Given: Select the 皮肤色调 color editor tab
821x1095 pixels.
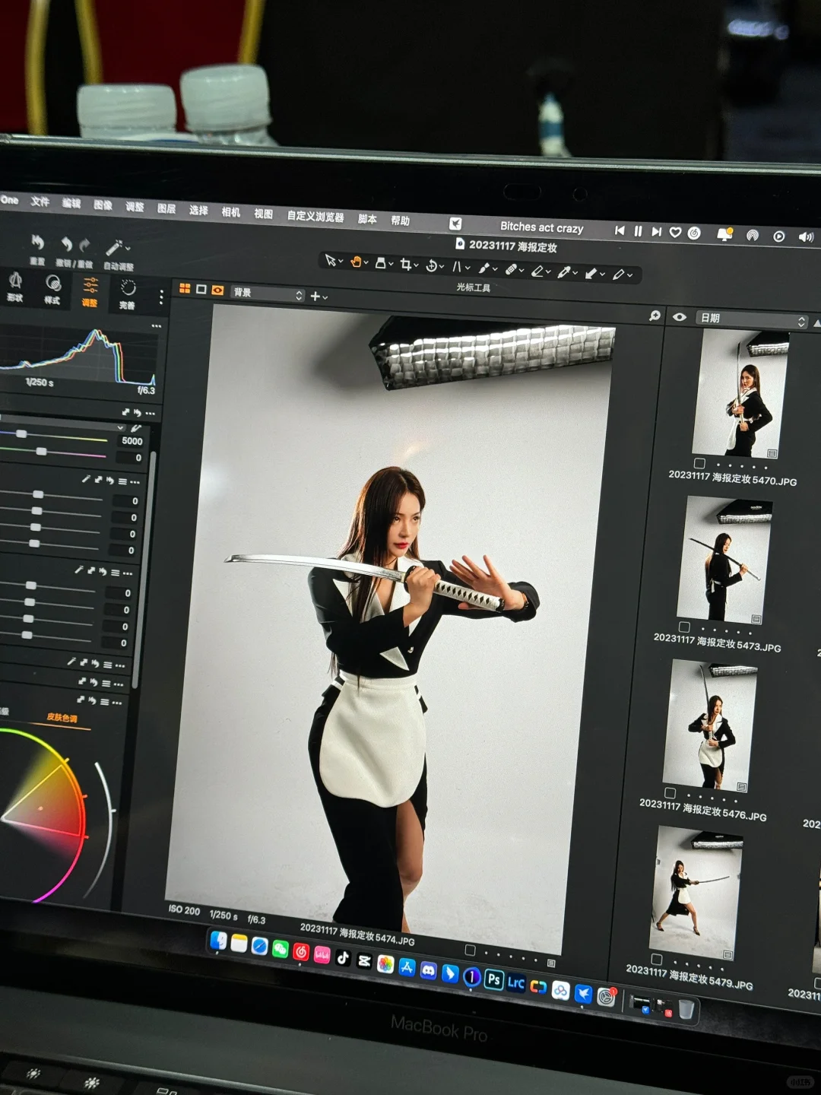Looking at the screenshot, I should click(x=62, y=717).
